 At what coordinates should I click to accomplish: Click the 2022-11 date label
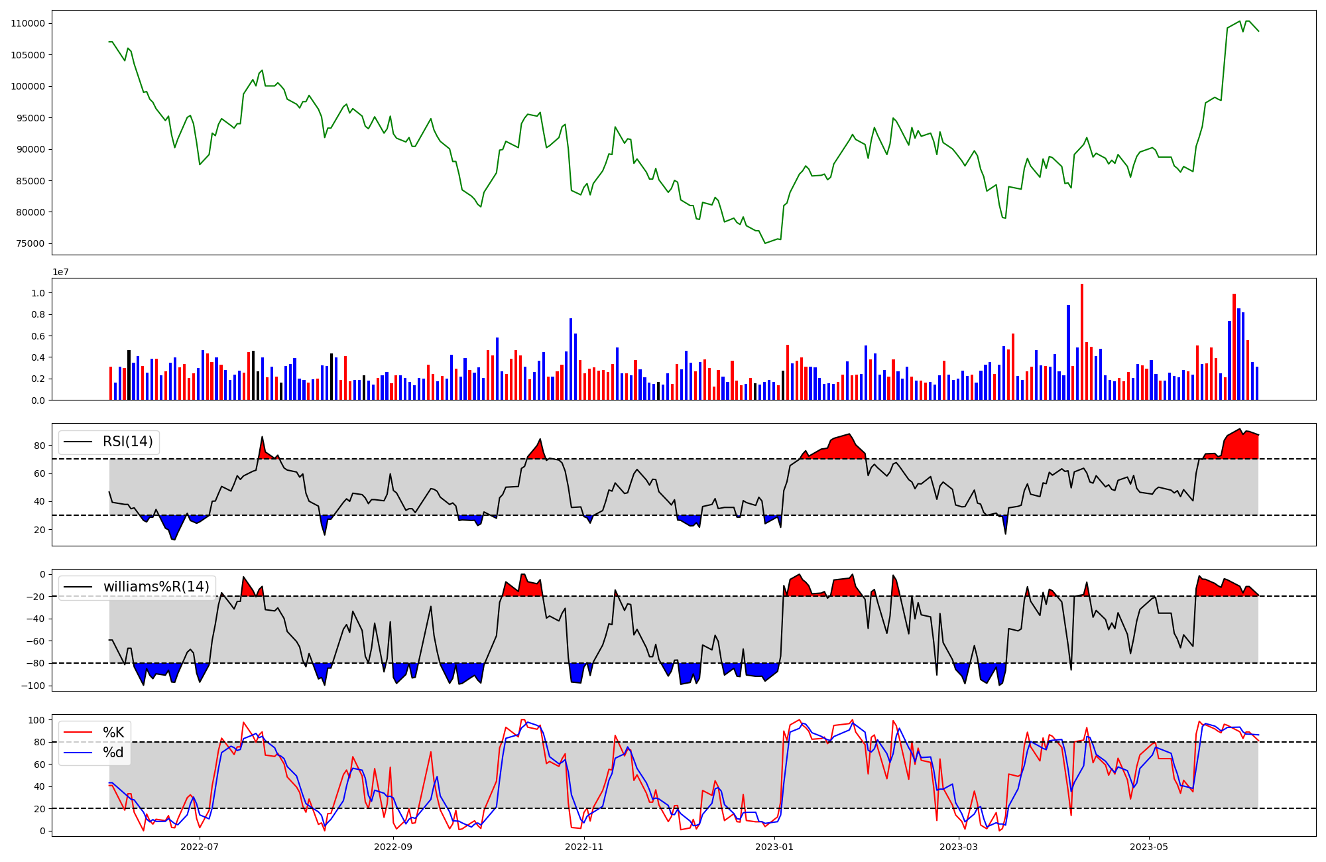click(x=584, y=847)
